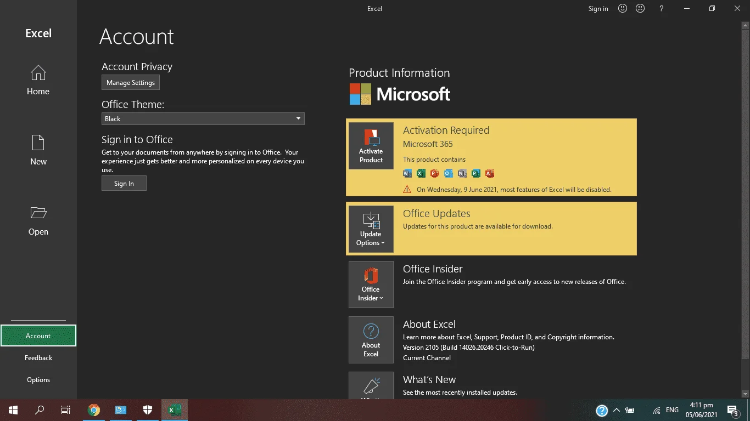The height and width of the screenshot is (421, 750).
Task: Go to Home in the Excel sidebar
Action: [x=38, y=80]
